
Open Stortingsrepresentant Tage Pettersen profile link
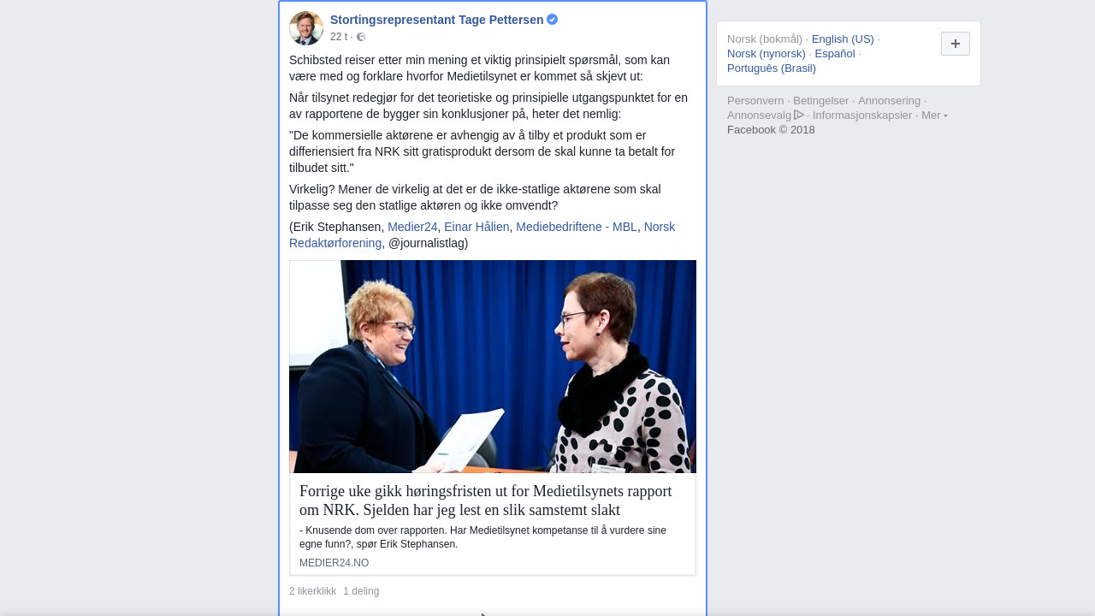[436, 20]
